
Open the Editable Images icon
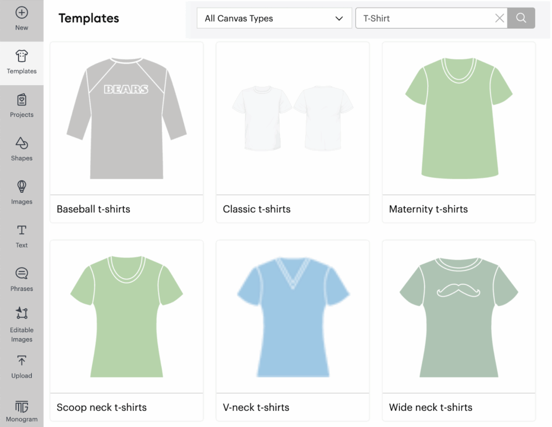point(22,313)
